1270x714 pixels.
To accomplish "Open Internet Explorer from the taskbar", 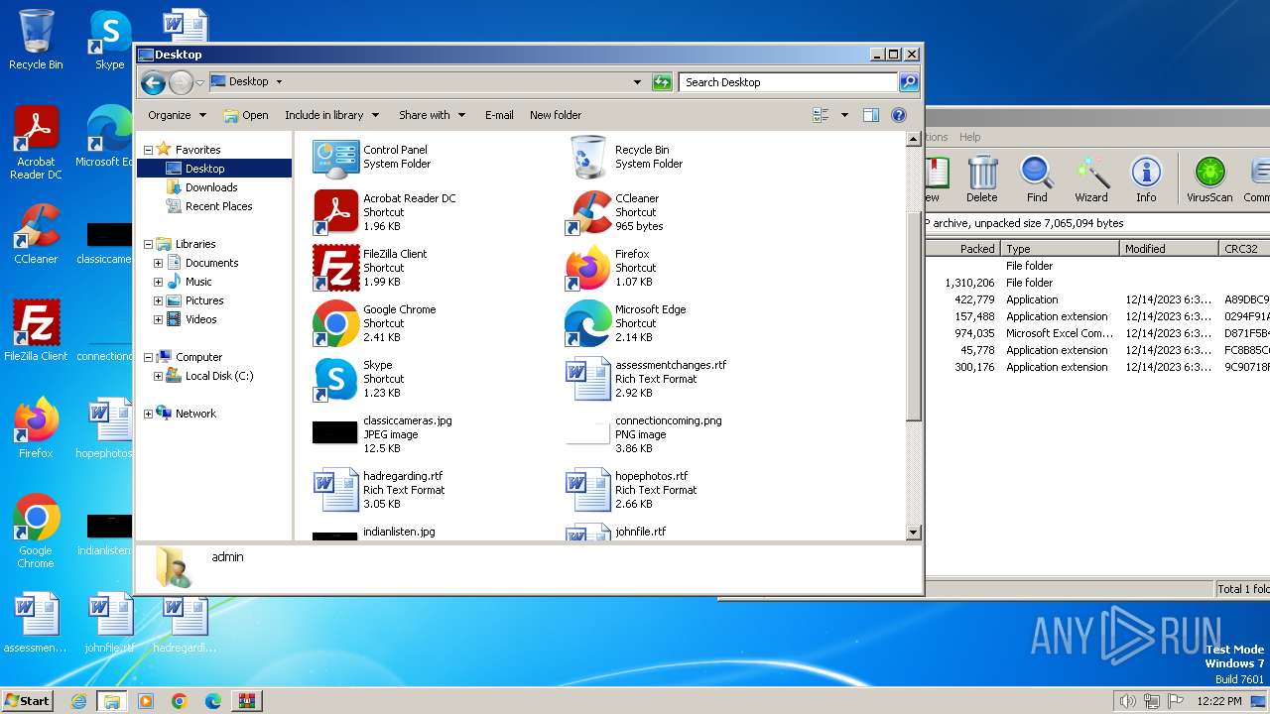I will pos(78,701).
